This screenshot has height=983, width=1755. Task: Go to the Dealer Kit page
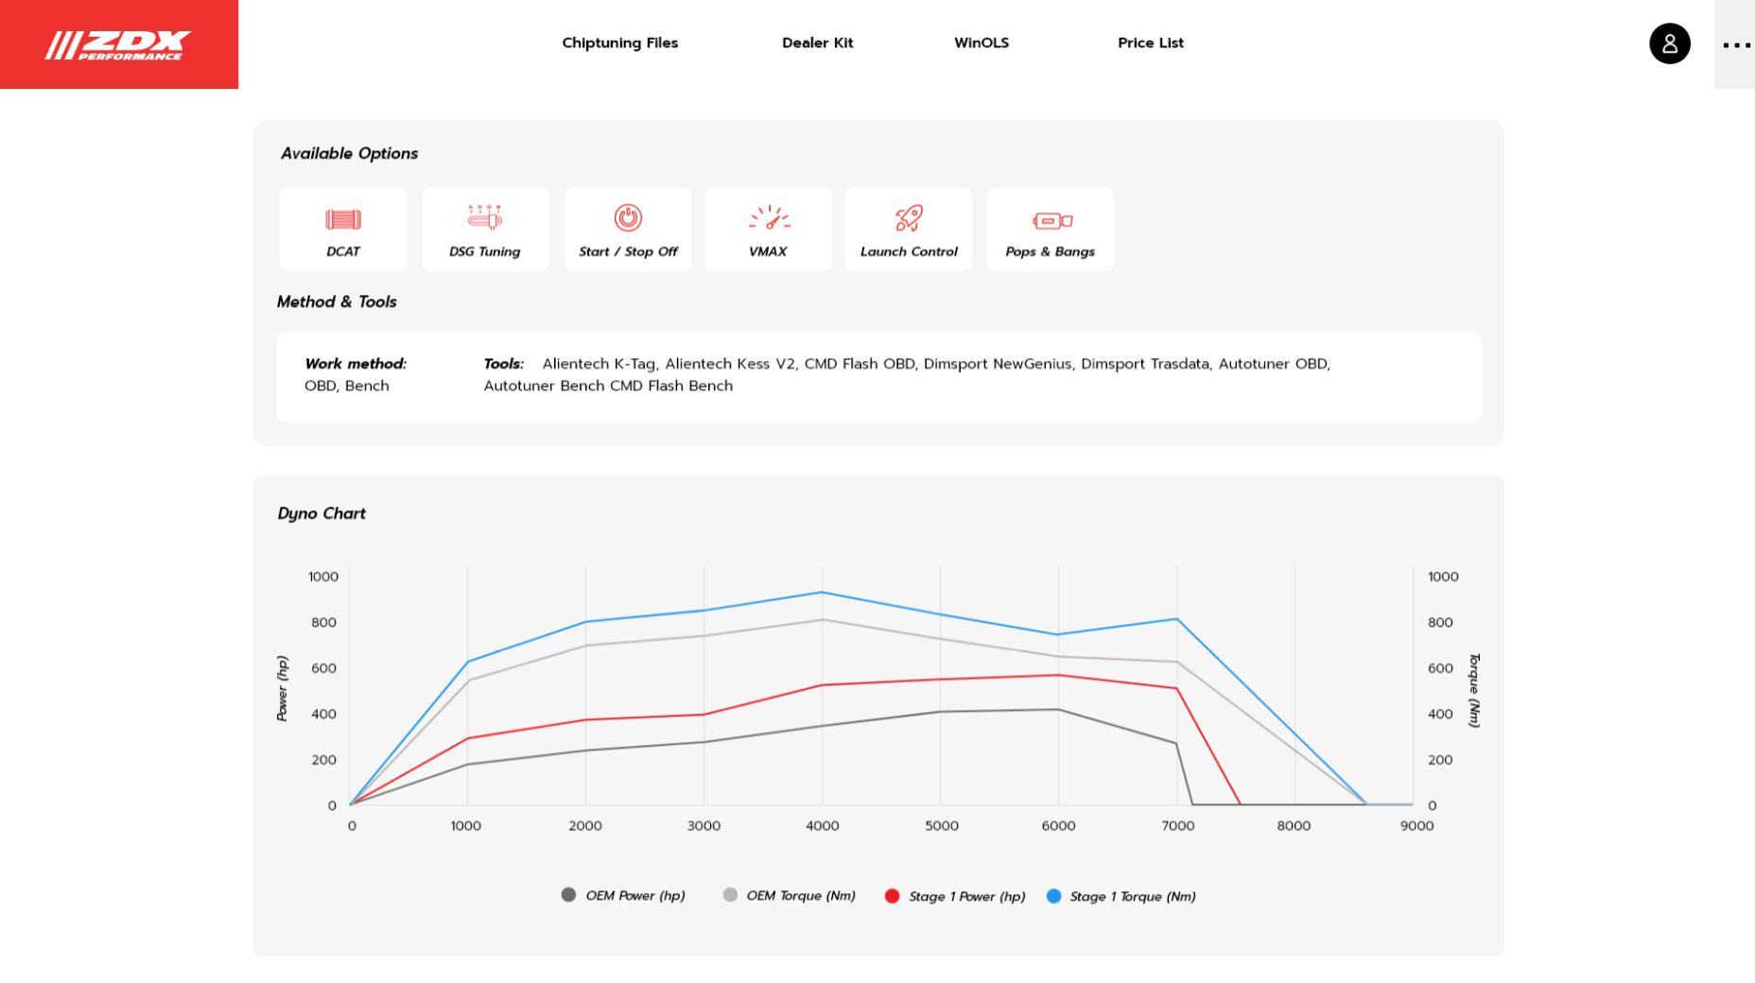point(817,43)
